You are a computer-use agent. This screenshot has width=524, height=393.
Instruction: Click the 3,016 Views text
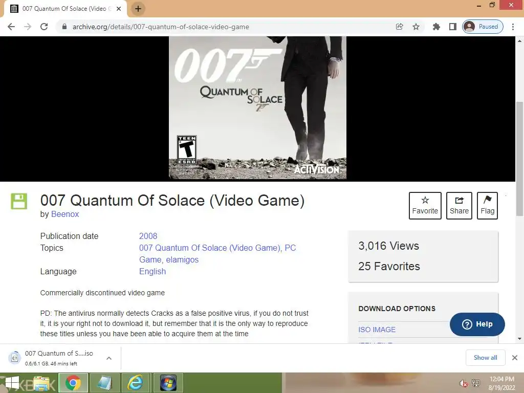(389, 246)
